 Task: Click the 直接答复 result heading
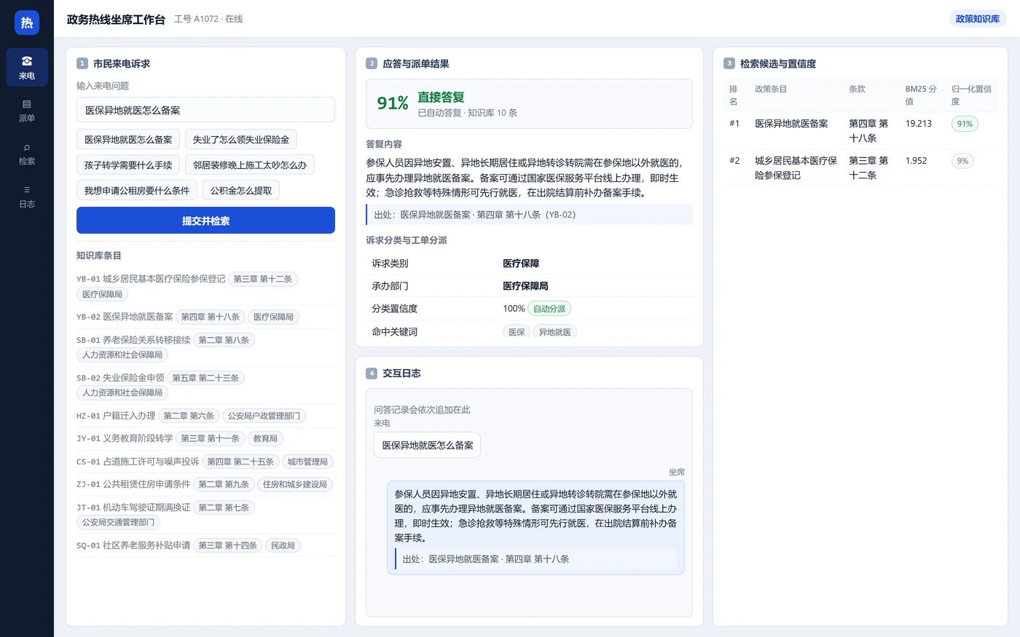[441, 97]
